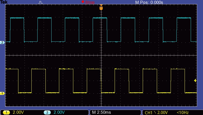Click the yellow channel 1 badge
Image resolution: width=203 pixels, height=115 pixels.
pyautogui.click(x=6, y=112)
